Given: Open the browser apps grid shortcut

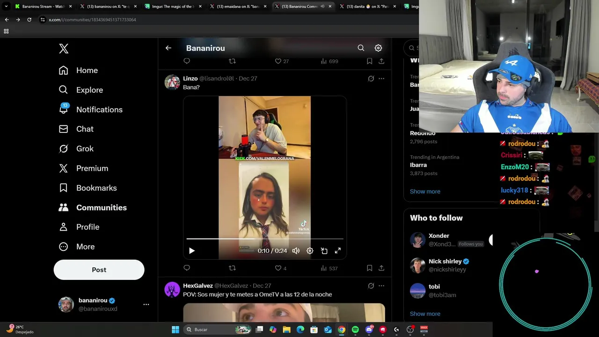Looking at the screenshot, I should click(6, 31).
